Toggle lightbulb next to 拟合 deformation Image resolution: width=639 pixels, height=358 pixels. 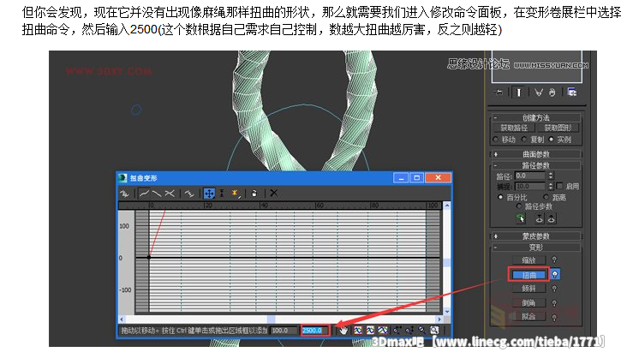click(554, 317)
